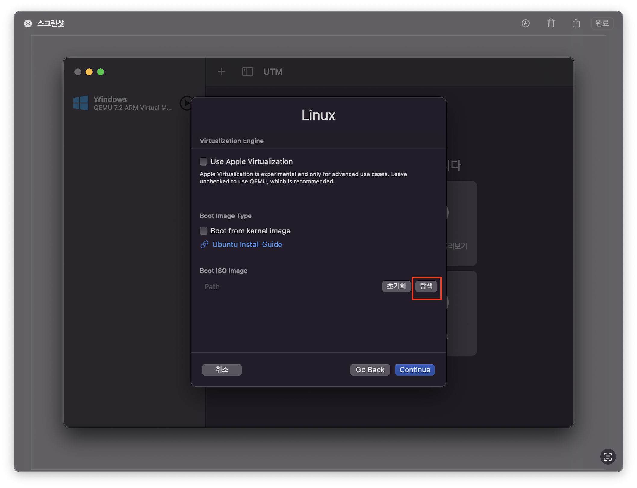Click the Markup pen icon
The image size is (637, 488).
click(x=525, y=23)
